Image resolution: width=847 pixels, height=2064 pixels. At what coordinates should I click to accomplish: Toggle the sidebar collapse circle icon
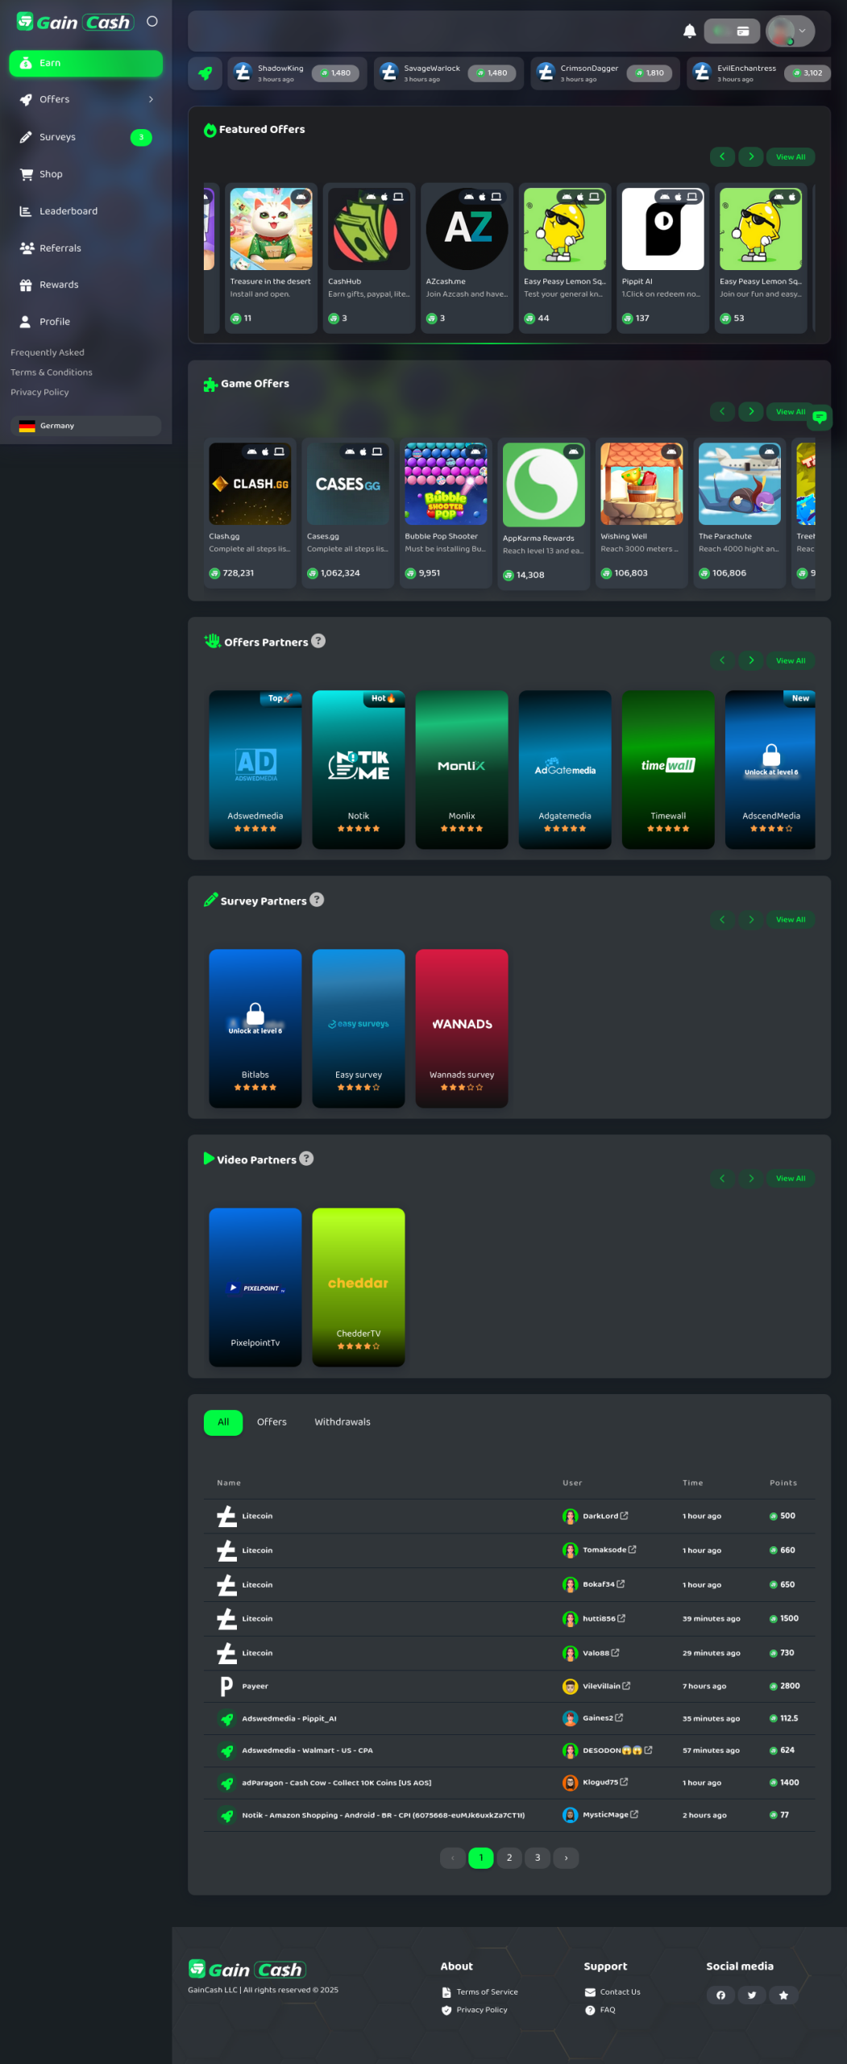pyautogui.click(x=152, y=22)
